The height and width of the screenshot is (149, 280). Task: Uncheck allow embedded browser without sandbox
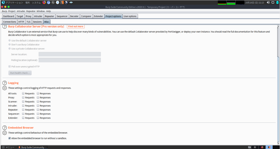tap(9, 139)
